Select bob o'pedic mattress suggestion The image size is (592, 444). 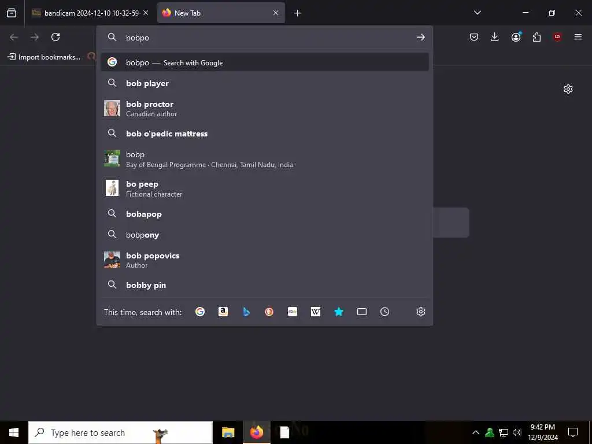(265, 134)
